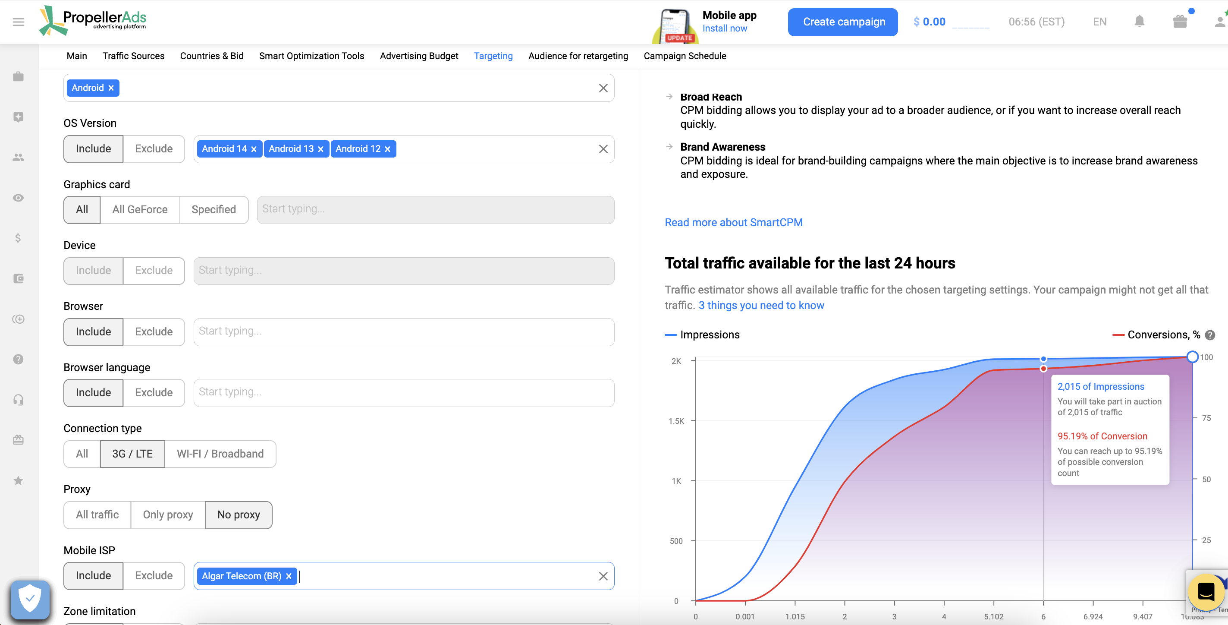
Task: Open the Browser language selection field
Action: pyautogui.click(x=403, y=393)
